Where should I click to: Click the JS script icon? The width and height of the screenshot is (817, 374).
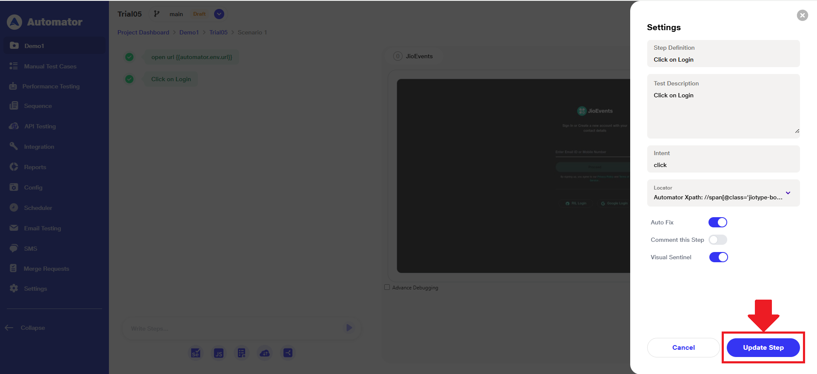click(x=219, y=353)
